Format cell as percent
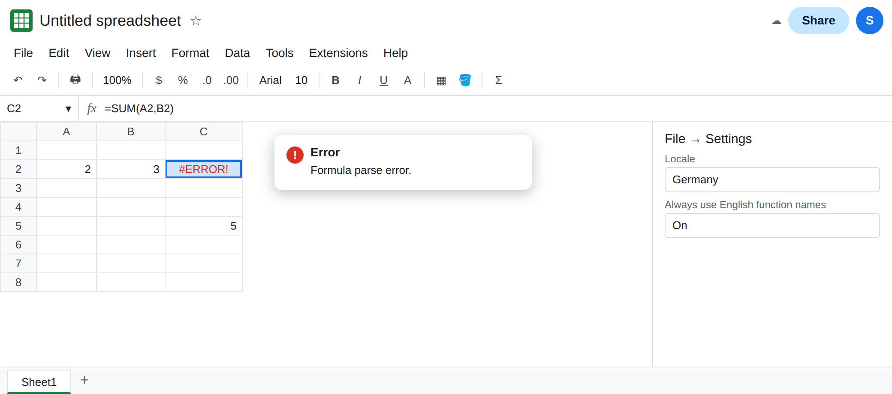Image resolution: width=892 pixels, height=394 pixels. 183,80
